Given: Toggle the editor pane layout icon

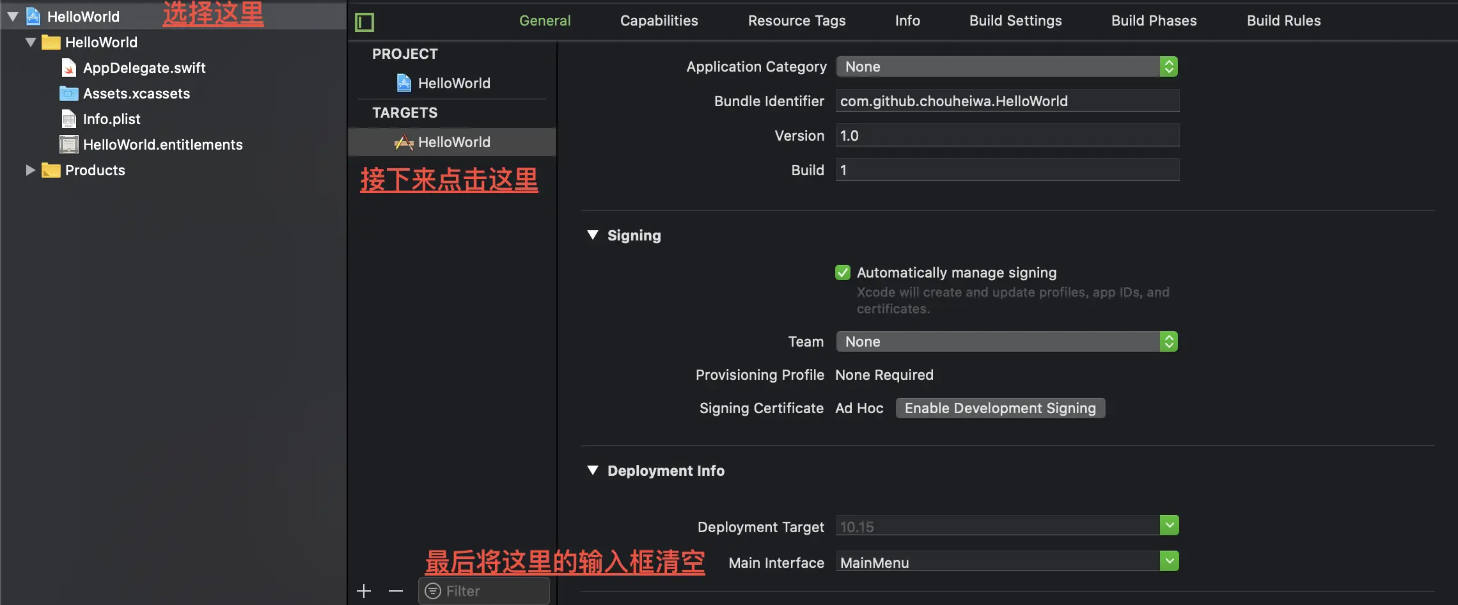Looking at the screenshot, I should click(364, 21).
